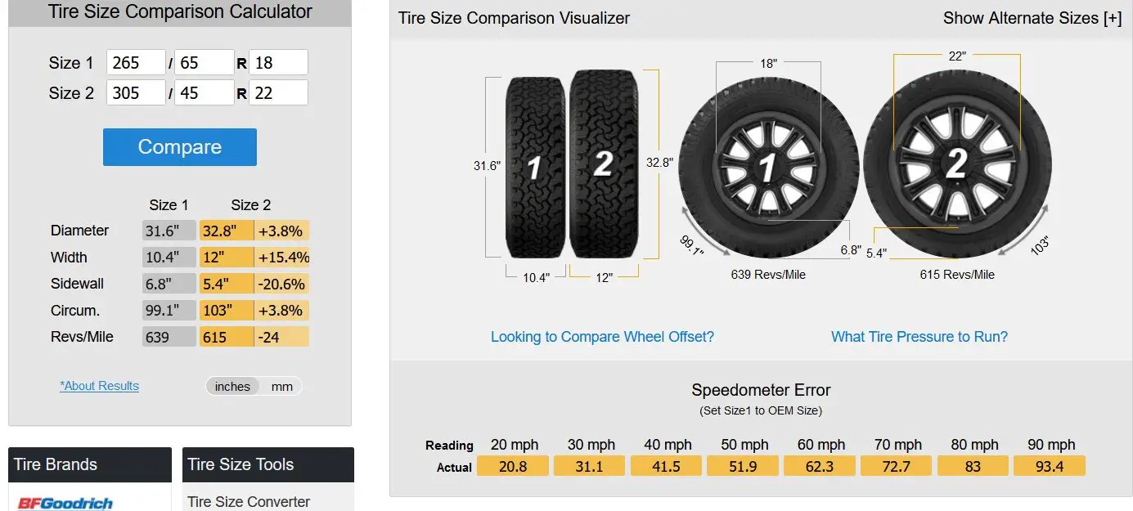Screen dimensions: 1133x511
Task: Click the Size 2 aspect ratio field (45)
Action: 205,93
